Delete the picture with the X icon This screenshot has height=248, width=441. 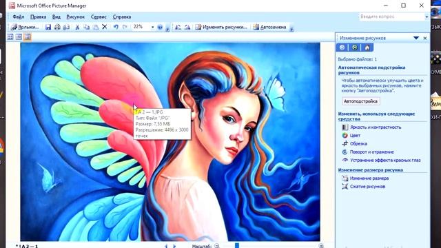coord(105,27)
